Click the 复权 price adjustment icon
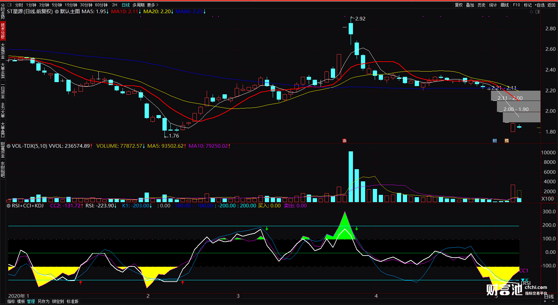The image size is (558, 305). [x=459, y=5]
